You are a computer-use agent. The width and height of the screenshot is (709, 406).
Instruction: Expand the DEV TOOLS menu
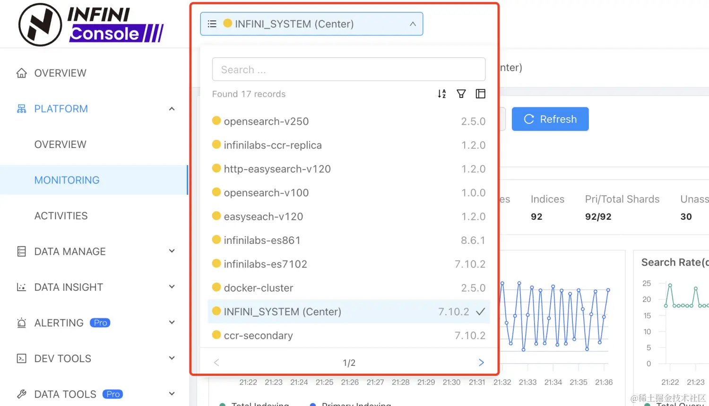coord(172,358)
